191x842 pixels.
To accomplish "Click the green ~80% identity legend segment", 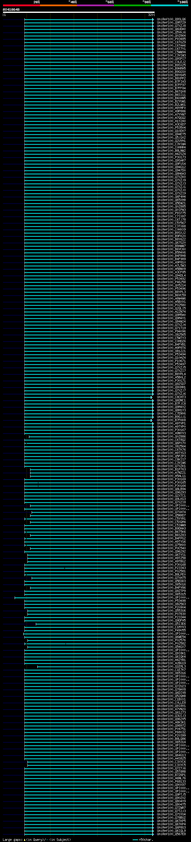I will tap(133, 6).
